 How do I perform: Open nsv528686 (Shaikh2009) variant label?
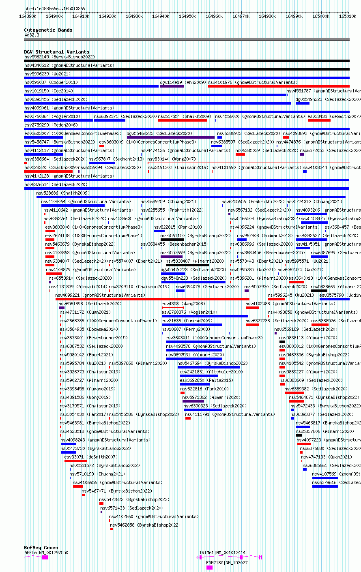click(63, 193)
